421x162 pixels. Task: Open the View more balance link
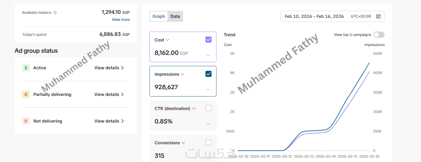pyautogui.click(x=120, y=19)
